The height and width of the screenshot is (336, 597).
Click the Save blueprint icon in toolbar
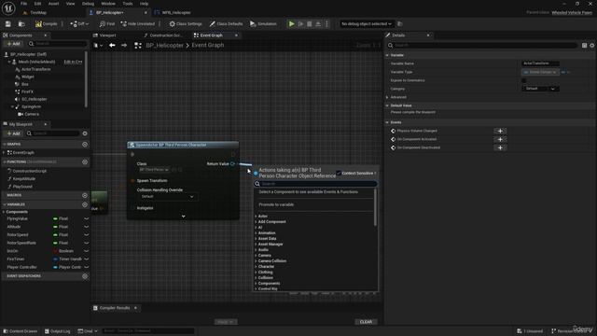pos(8,24)
